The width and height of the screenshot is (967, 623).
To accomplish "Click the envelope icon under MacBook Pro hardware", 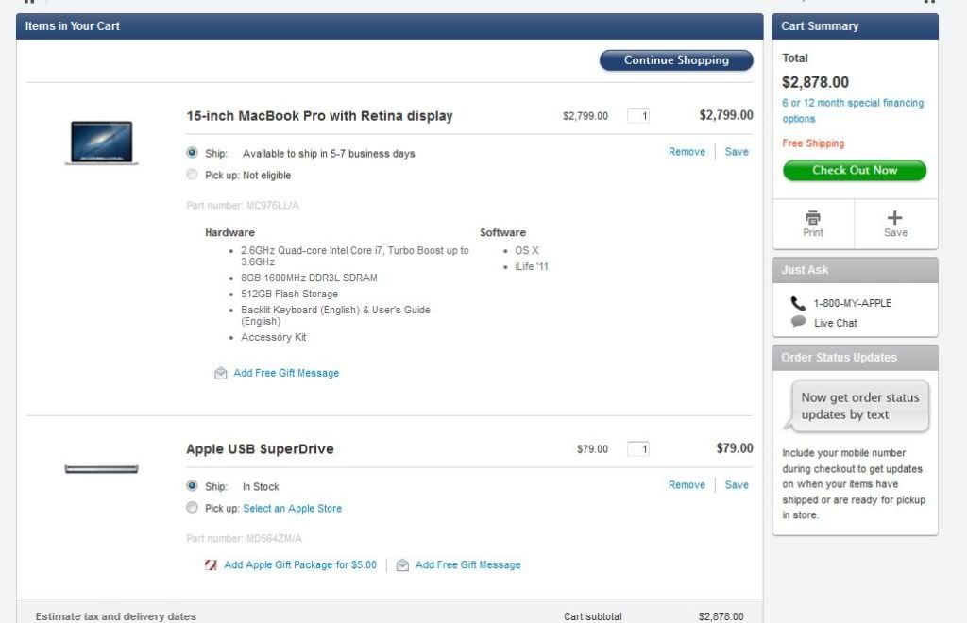I will point(221,373).
